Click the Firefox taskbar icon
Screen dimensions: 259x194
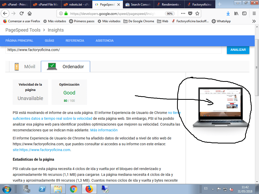[89, 189]
